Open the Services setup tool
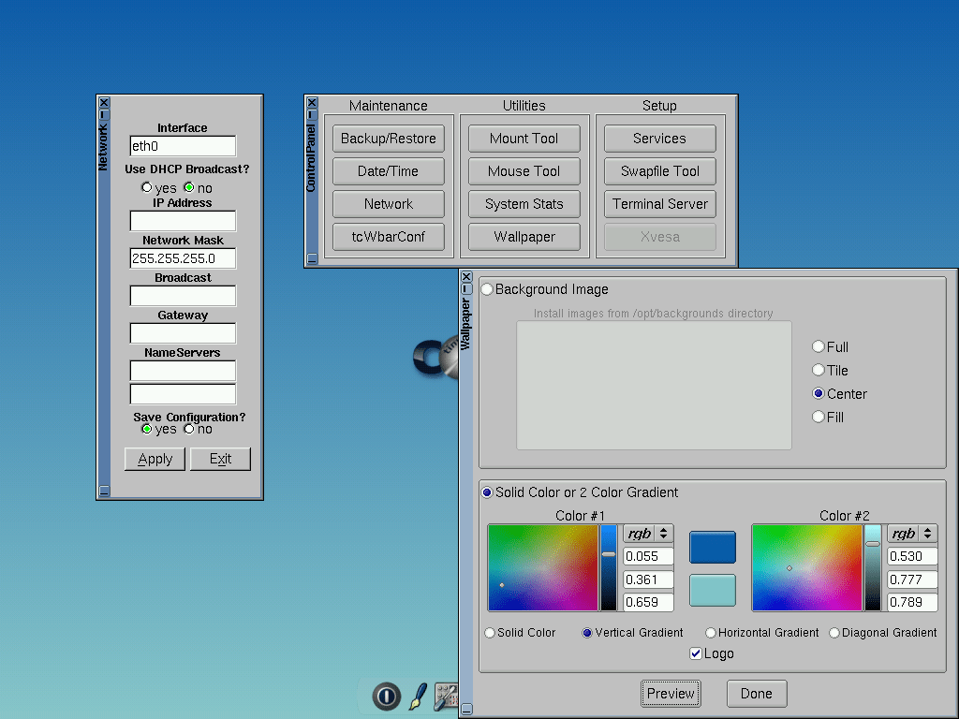The width and height of the screenshot is (959, 719). point(659,138)
